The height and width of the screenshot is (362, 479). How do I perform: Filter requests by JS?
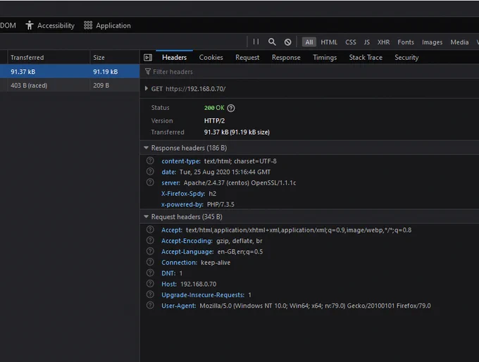click(367, 42)
